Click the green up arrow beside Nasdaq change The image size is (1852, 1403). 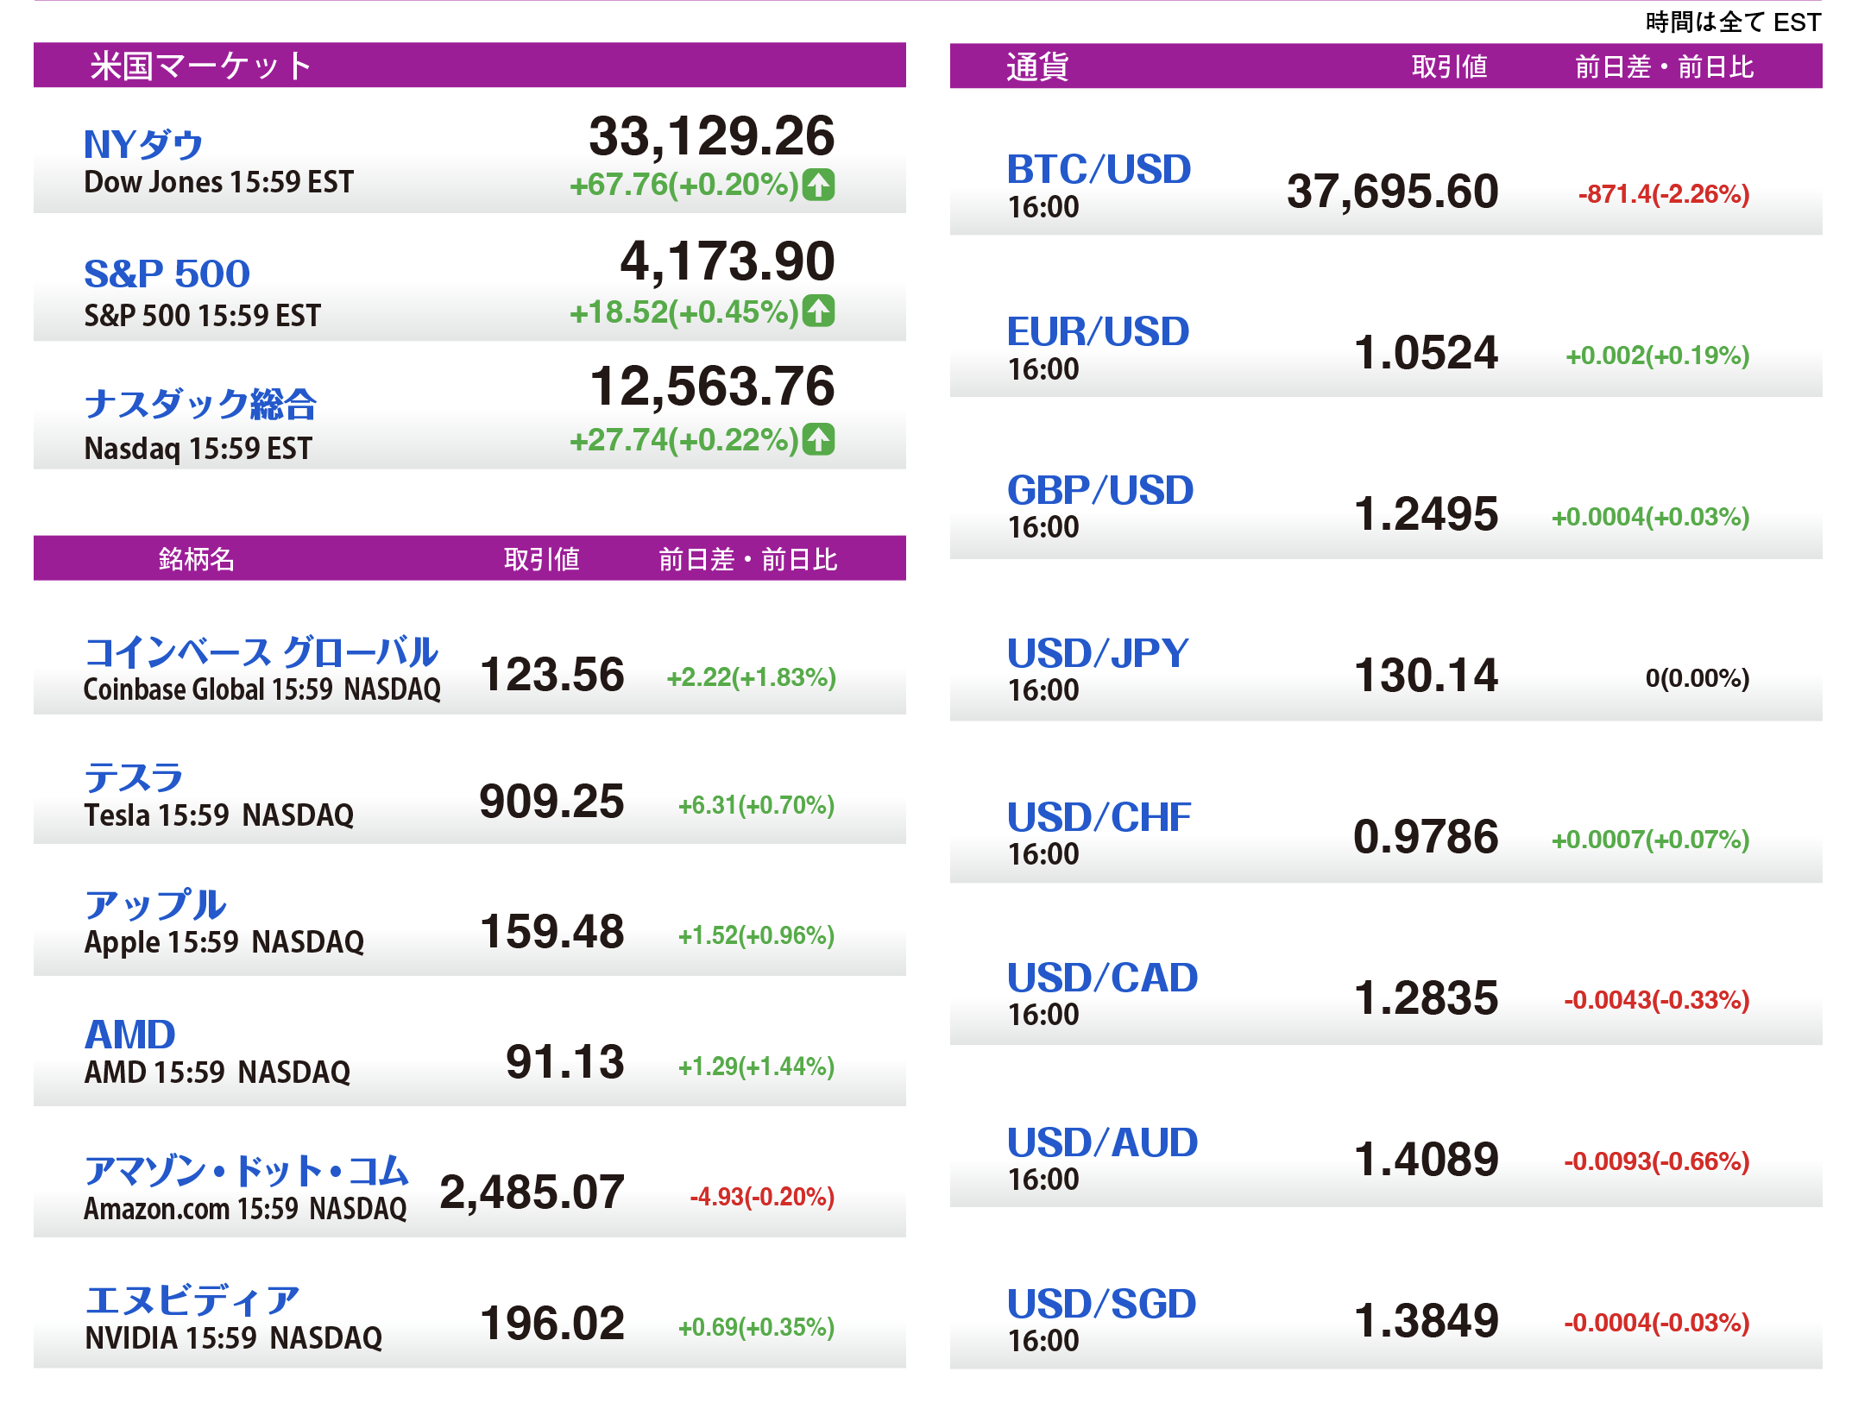pos(818,439)
